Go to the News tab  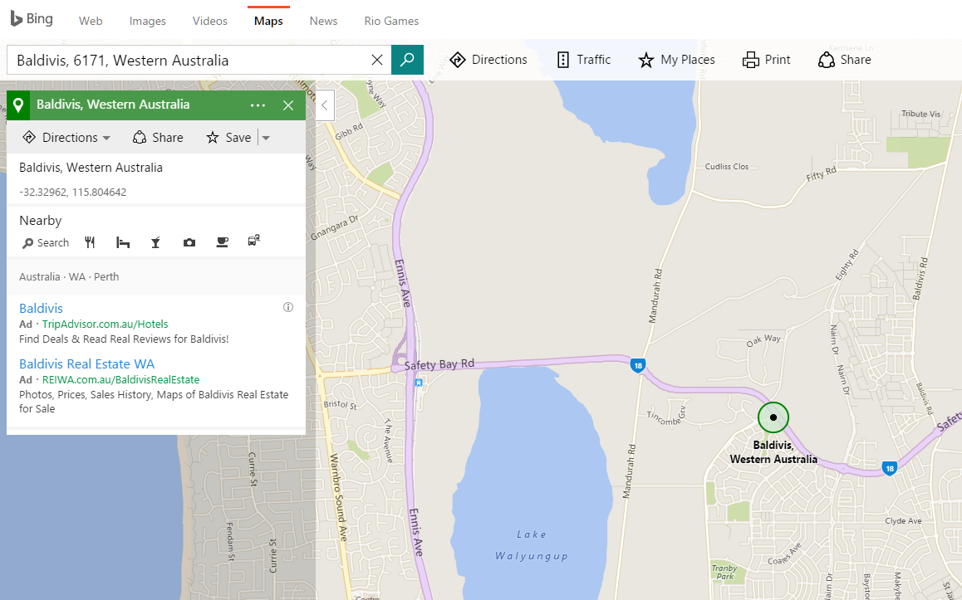tap(323, 21)
